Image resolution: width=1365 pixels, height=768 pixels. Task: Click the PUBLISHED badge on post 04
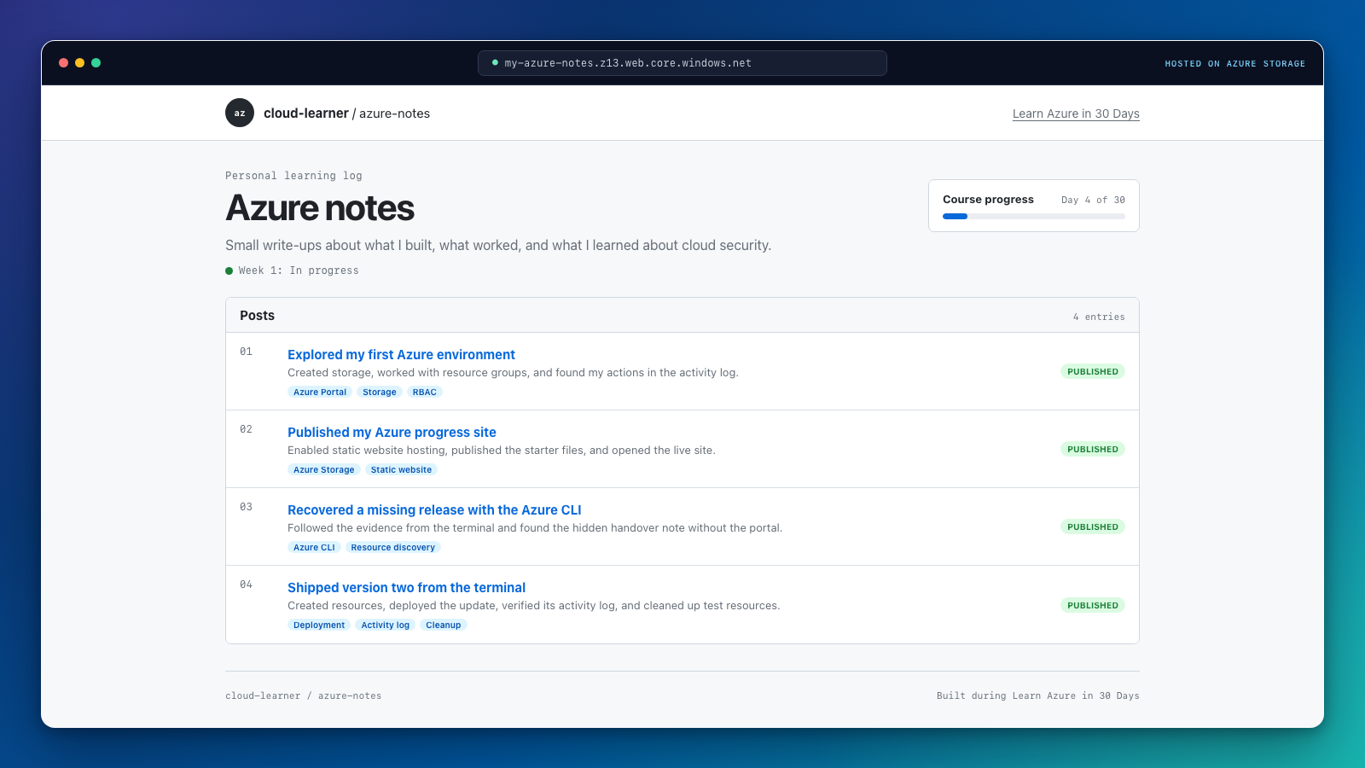tap(1093, 605)
